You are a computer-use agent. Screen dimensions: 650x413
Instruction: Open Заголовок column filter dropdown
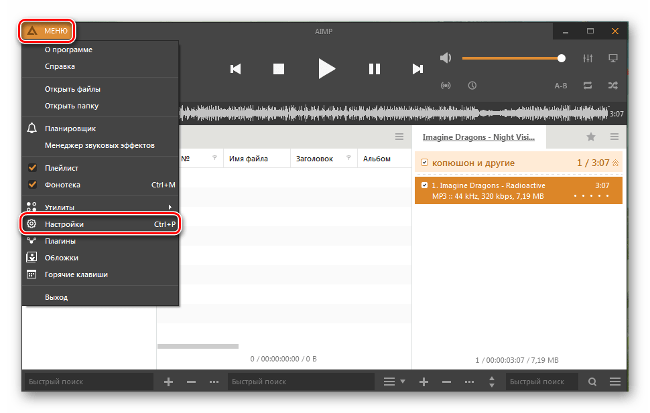[x=348, y=159]
